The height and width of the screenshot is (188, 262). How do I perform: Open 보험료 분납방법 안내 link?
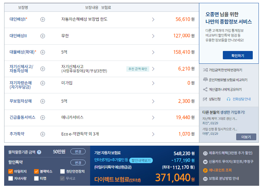pos(224,179)
